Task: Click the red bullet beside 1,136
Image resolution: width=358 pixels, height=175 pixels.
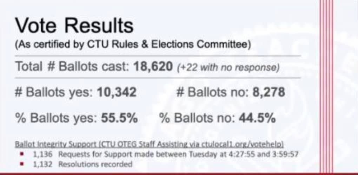Action: coord(22,154)
